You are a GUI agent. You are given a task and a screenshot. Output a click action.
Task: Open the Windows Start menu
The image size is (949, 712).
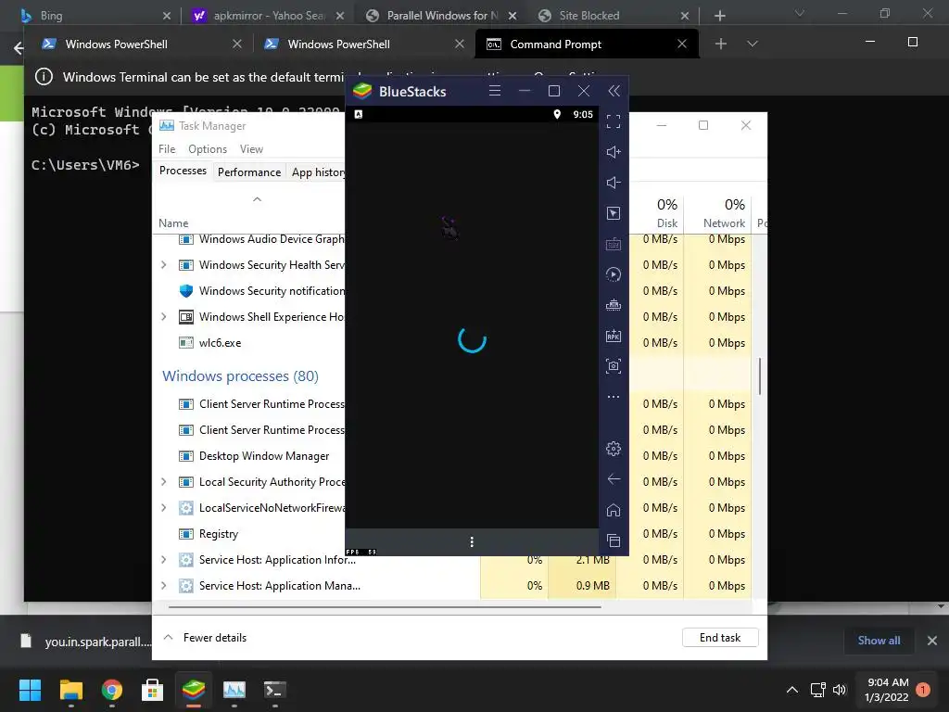pyautogui.click(x=30, y=690)
